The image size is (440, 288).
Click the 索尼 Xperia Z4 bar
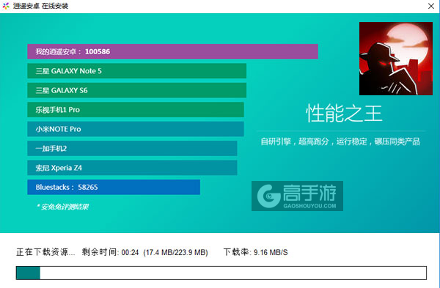pyautogui.click(x=132, y=168)
